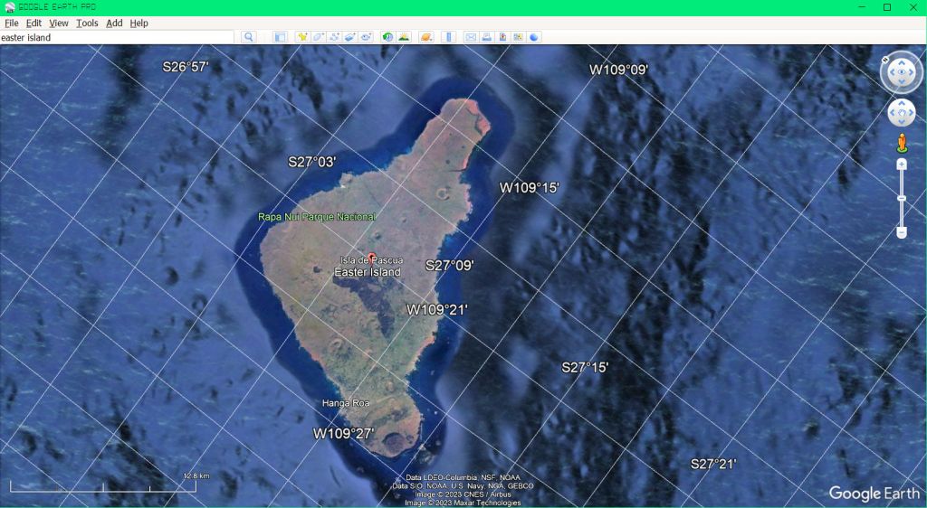Click the Email toolbar icon
The height and width of the screenshot is (508, 927).
coord(471,37)
